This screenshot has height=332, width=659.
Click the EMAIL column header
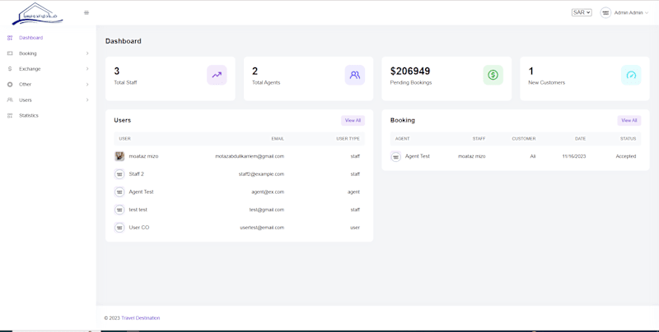[278, 139]
